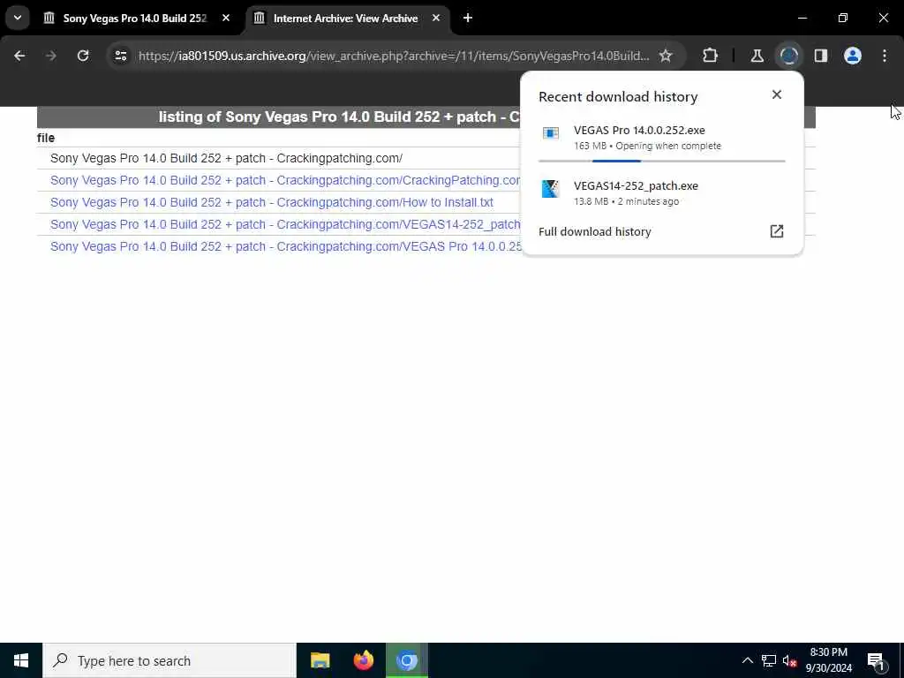The image size is (904, 678).
Task: Open the VEGAS Pro 14.0.0.25 file link in the listing
Action: tap(285, 246)
